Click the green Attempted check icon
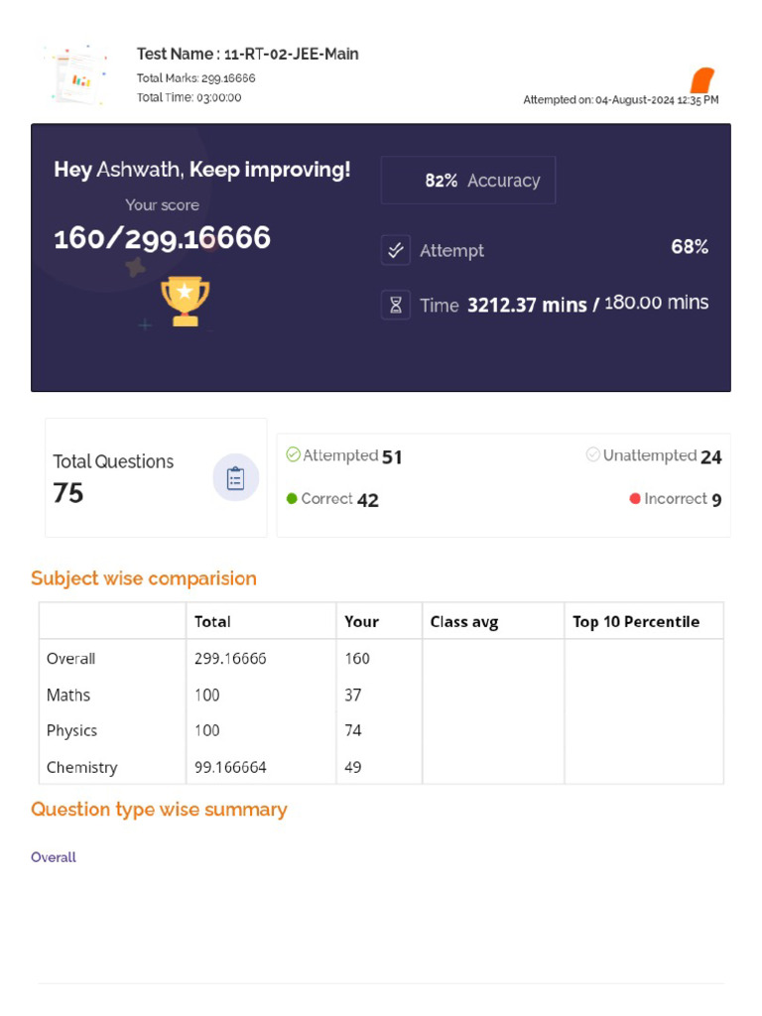The height and width of the screenshot is (1016, 762). pos(293,454)
